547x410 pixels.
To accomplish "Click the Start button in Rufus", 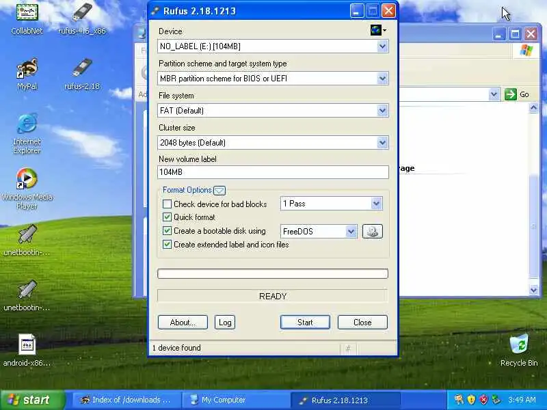I will 305,322.
